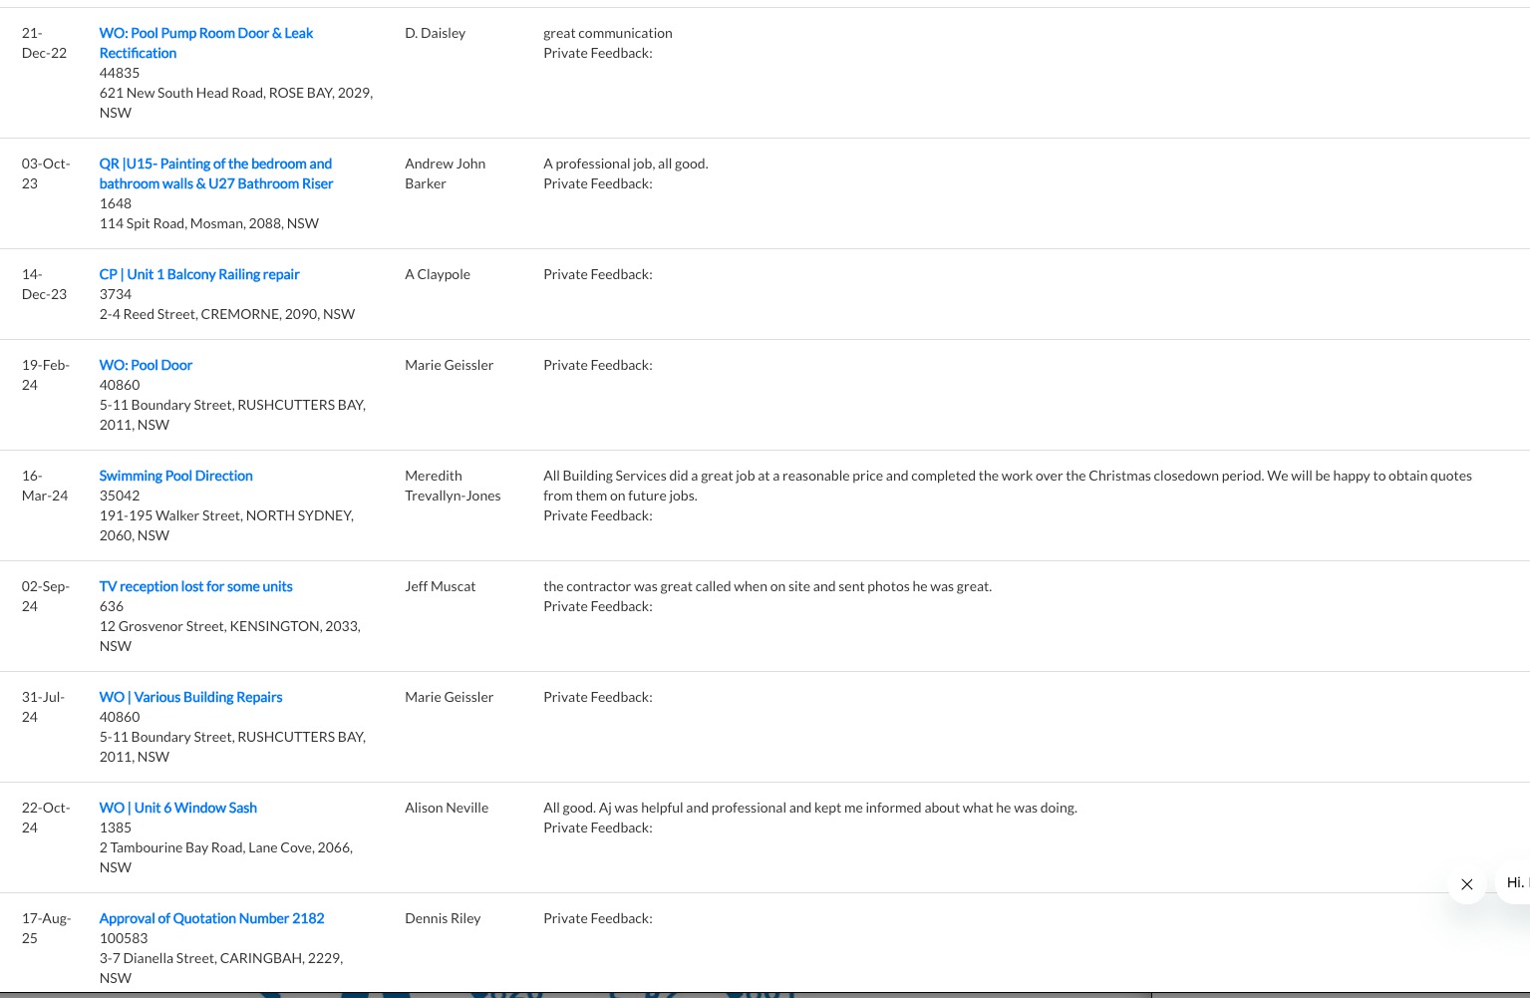Click the 'Aj was helpful and professional' comment
The height and width of the screenshot is (998, 1530).
click(810, 808)
